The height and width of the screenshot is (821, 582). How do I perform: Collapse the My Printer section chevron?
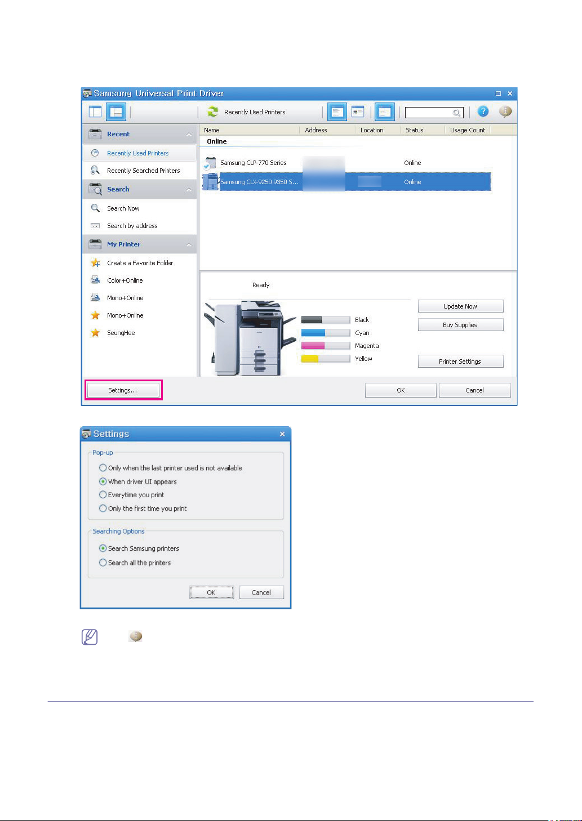click(189, 245)
